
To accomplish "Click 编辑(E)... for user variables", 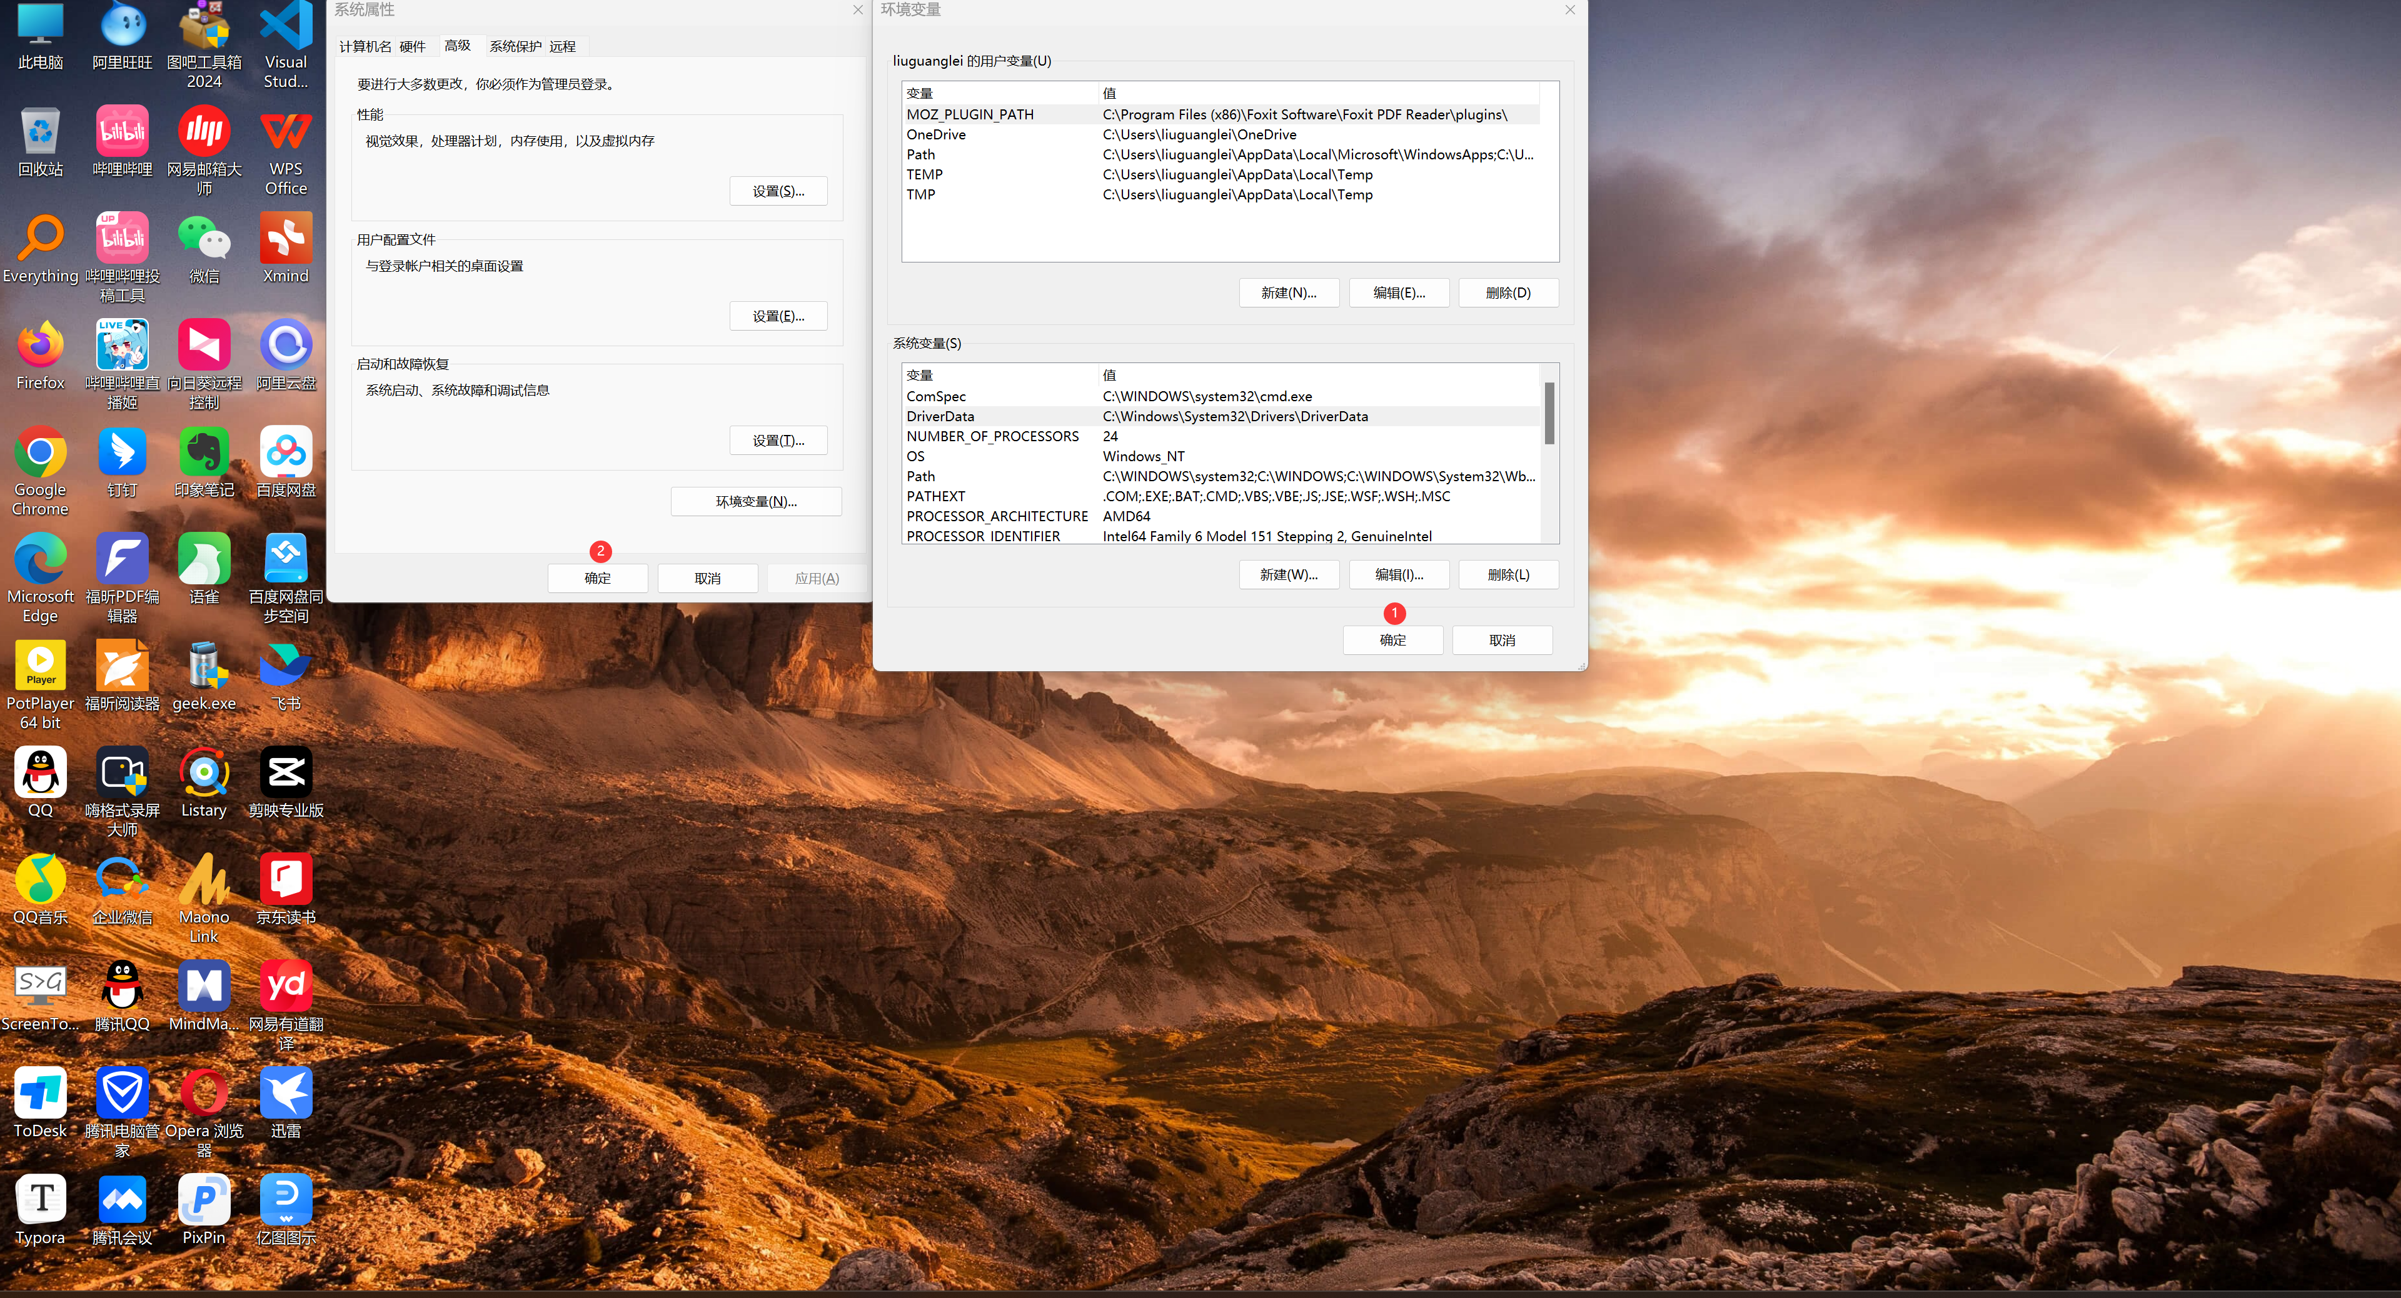I will click(x=1398, y=292).
